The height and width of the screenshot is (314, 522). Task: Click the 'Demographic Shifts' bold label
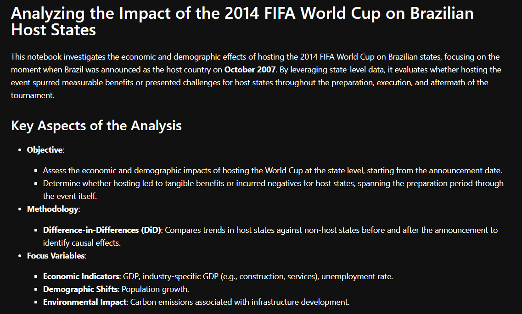pyautogui.click(x=80, y=289)
